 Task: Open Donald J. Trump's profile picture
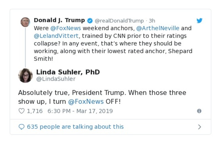pos(25,22)
